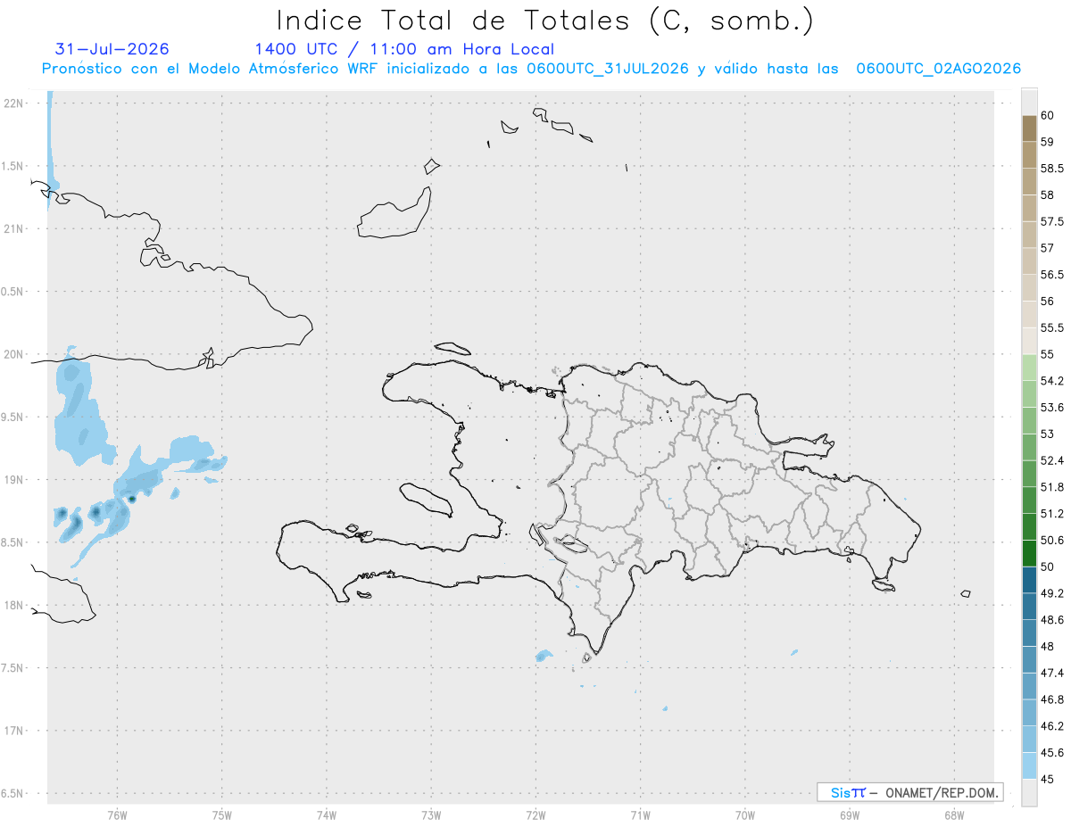1071x827 pixels.
Task: Pick the brown legend band between 59 and 60
Action: click(1029, 128)
